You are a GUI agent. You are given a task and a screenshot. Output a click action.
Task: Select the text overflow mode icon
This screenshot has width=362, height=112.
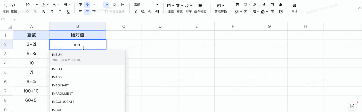pyautogui.click(x=106, y=5)
